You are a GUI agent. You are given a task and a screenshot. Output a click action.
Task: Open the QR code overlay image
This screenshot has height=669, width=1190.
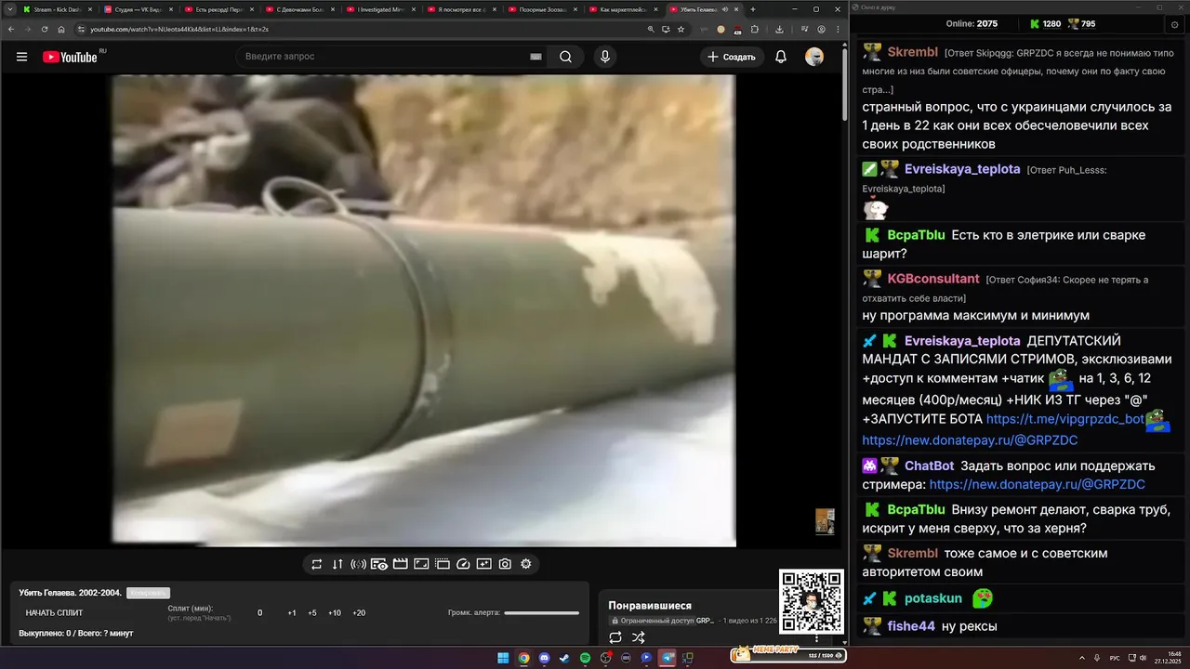pyautogui.click(x=812, y=602)
